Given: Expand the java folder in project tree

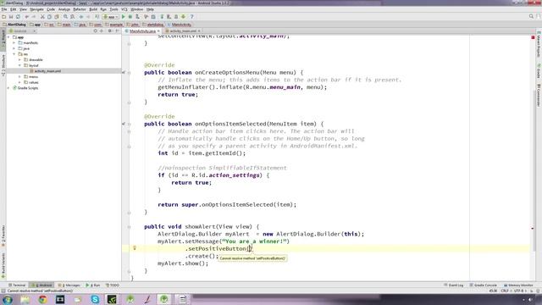Looking at the screenshot, I should [14, 48].
